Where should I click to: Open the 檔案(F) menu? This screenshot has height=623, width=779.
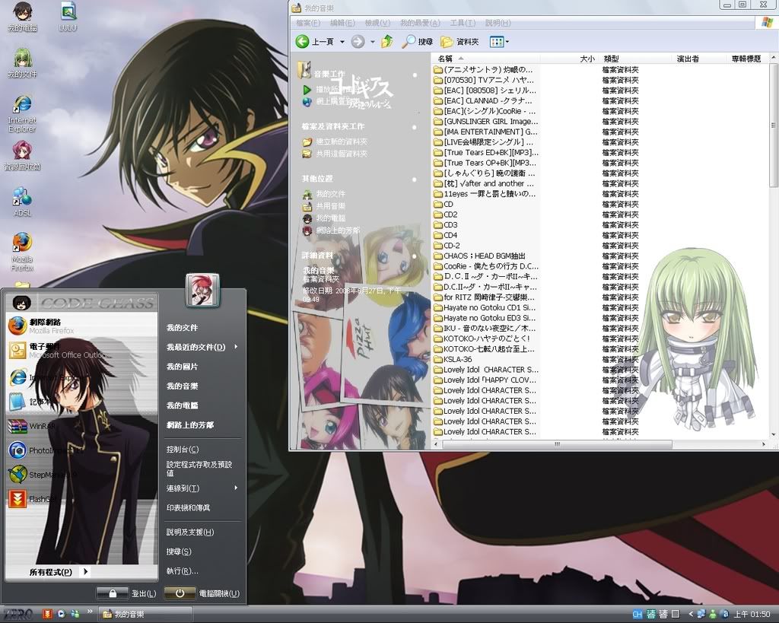(x=308, y=23)
